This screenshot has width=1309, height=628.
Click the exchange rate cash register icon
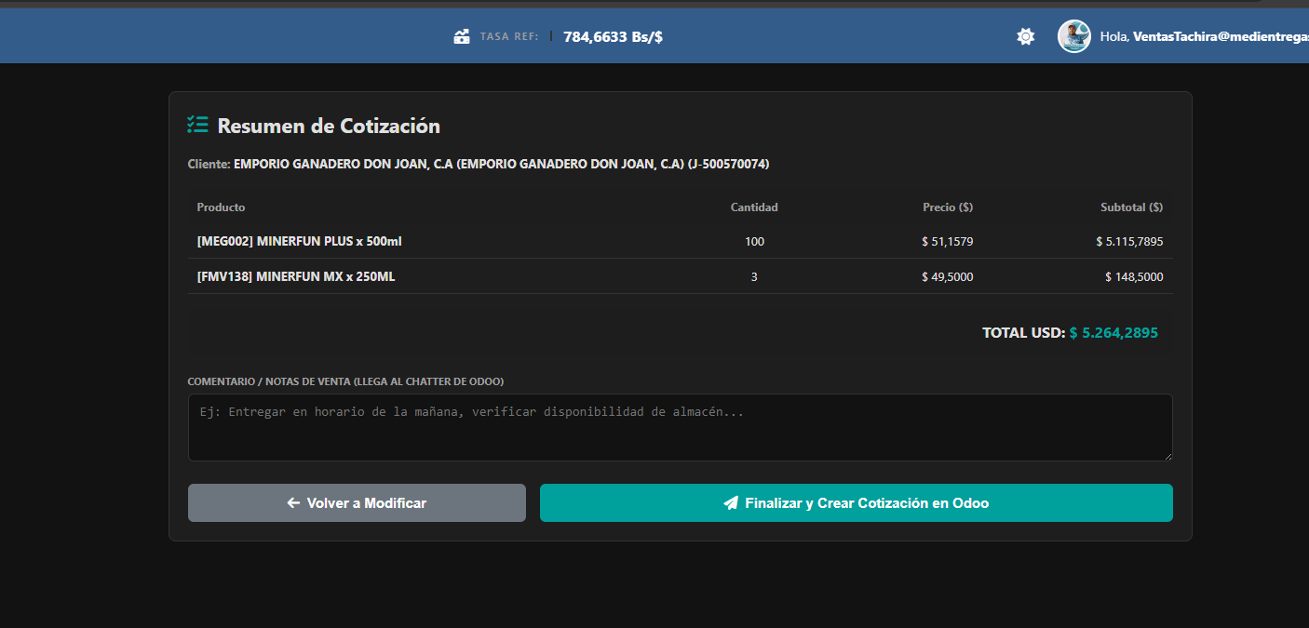pyautogui.click(x=462, y=37)
